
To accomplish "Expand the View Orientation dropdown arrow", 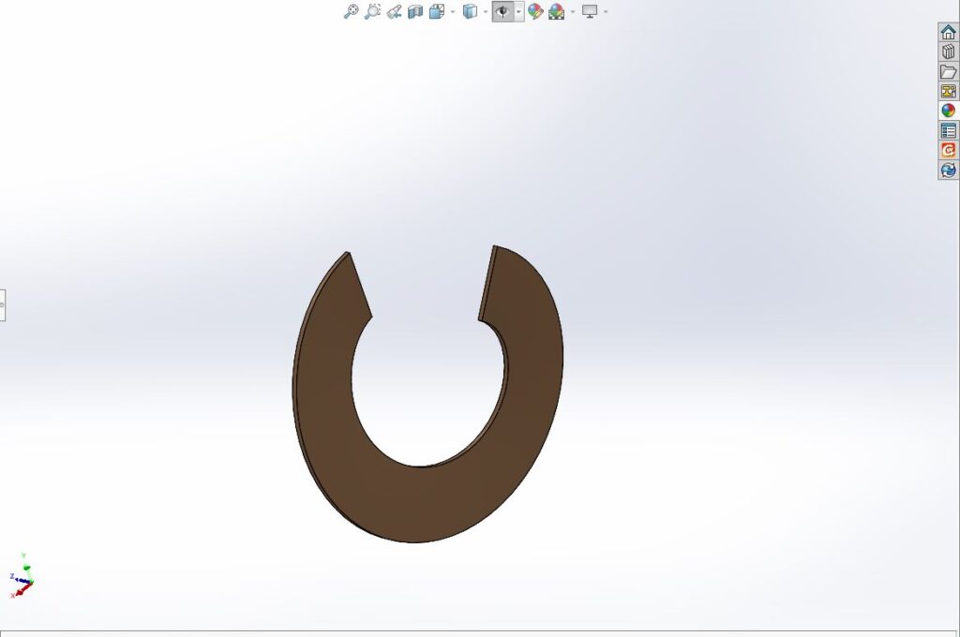I will [x=453, y=12].
